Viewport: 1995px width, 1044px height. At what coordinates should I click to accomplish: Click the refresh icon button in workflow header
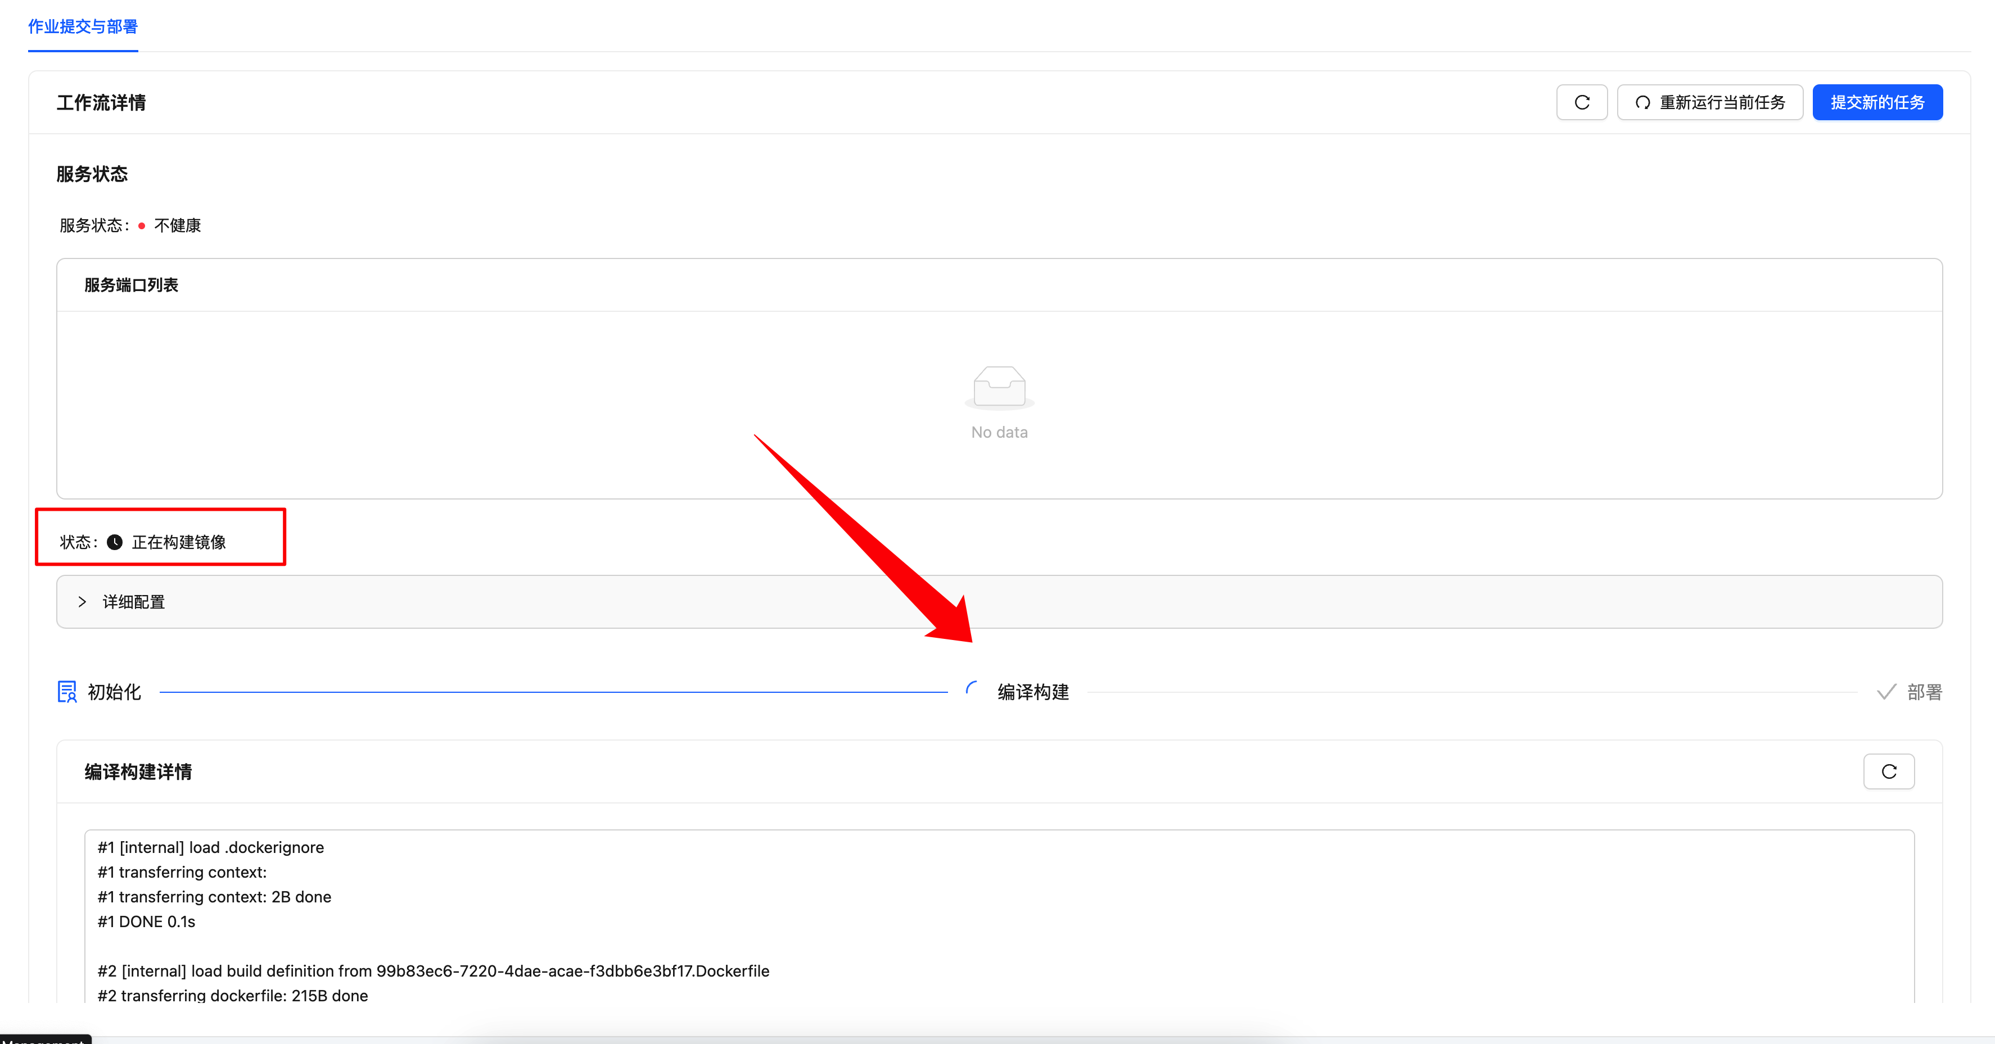(1582, 102)
